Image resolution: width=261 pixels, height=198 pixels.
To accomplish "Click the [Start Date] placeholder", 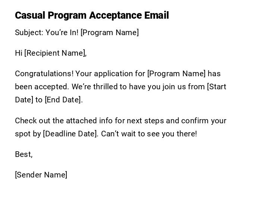I will 217,87.
